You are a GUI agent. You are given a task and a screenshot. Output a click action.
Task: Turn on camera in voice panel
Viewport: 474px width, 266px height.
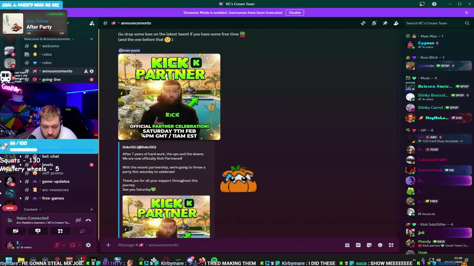pos(16,231)
